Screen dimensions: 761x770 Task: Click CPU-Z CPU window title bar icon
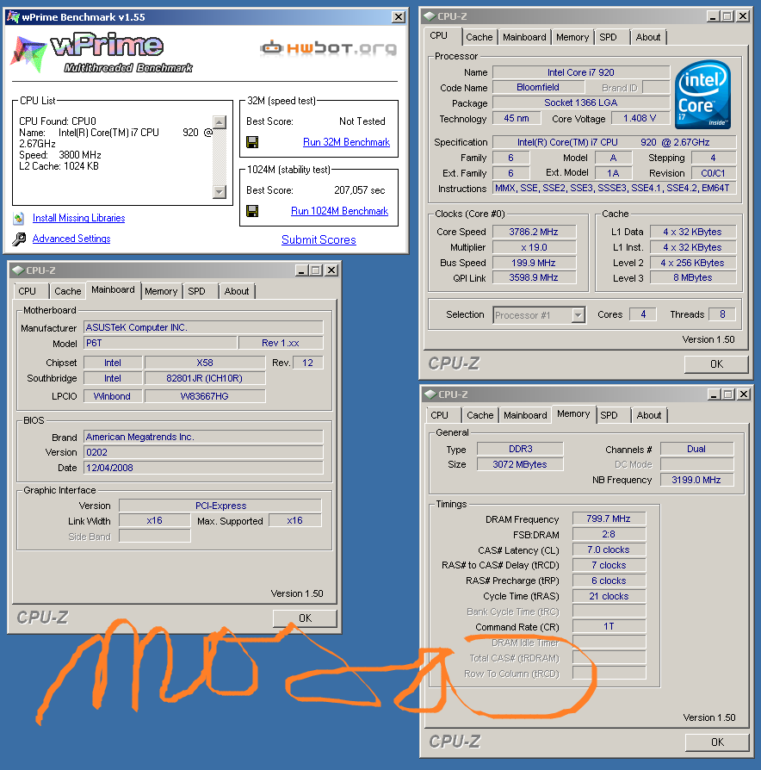(x=430, y=16)
